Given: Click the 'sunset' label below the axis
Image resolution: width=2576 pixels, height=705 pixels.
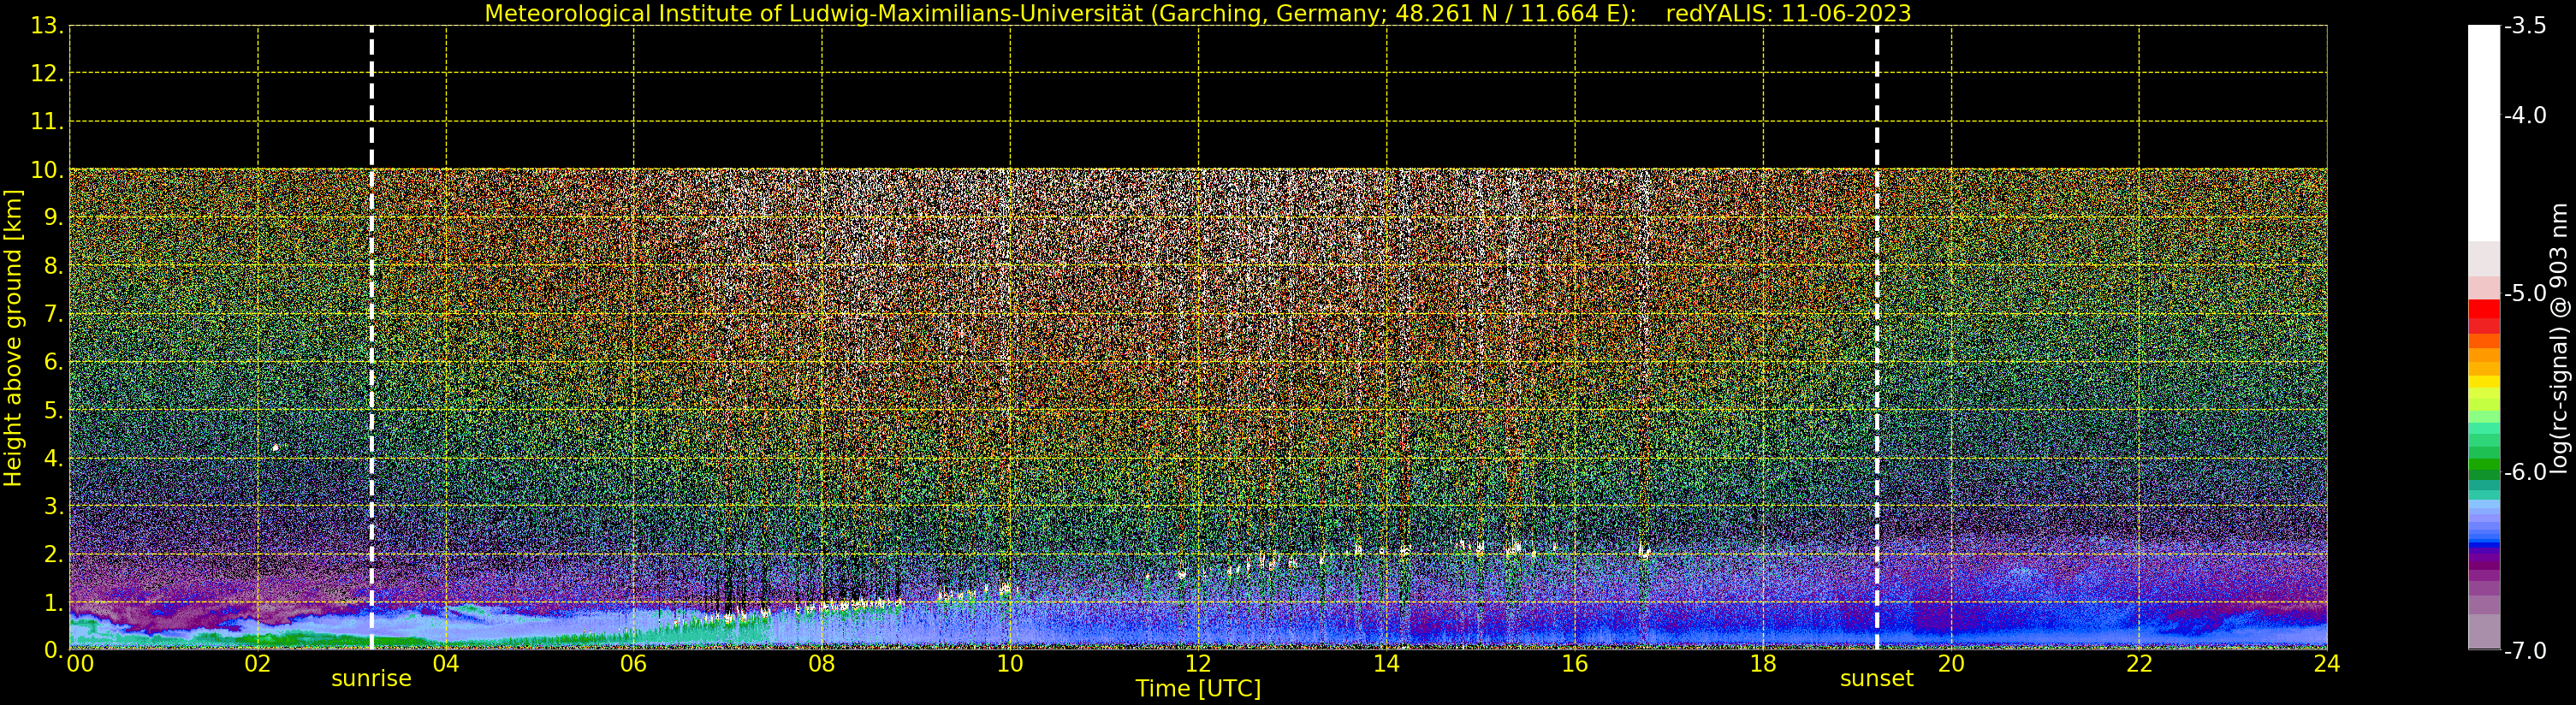Looking at the screenshot, I should point(1876,679).
